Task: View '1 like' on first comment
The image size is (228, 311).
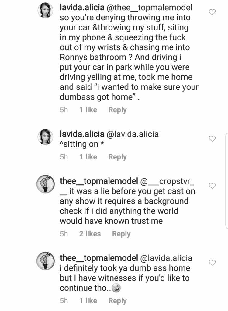Action: [88, 110]
